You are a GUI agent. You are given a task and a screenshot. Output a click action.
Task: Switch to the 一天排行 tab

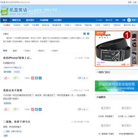26,51
